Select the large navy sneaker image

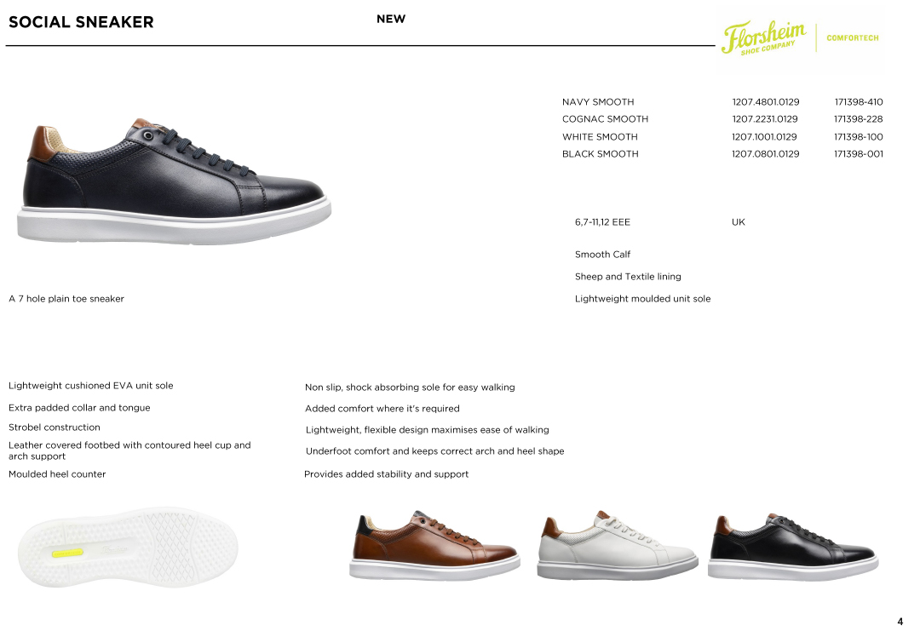click(175, 181)
